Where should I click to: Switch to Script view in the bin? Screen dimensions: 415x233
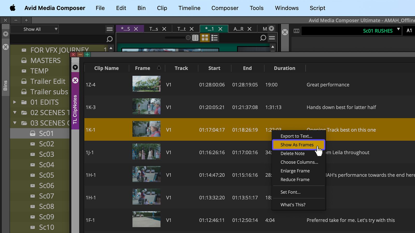(214, 38)
